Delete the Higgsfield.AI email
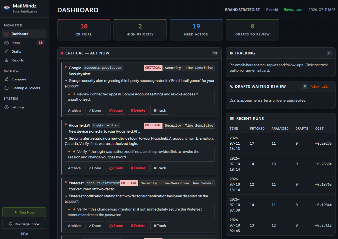This screenshot has width=338, height=239. pyautogui.click(x=138, y=168)
